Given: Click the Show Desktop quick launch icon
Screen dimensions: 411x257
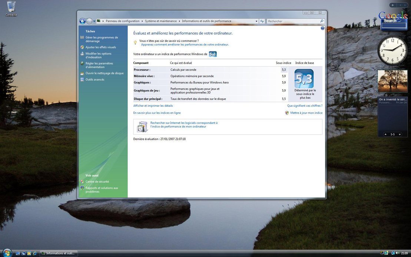Looking at the screenshot, I should pos(17,253).
